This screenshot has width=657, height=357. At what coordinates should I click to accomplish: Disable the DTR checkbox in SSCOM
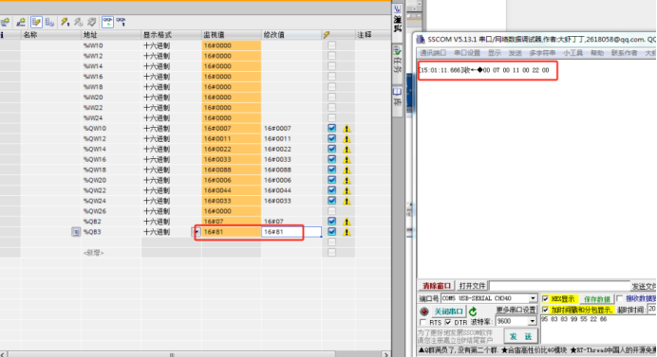(x=448, y=322)
